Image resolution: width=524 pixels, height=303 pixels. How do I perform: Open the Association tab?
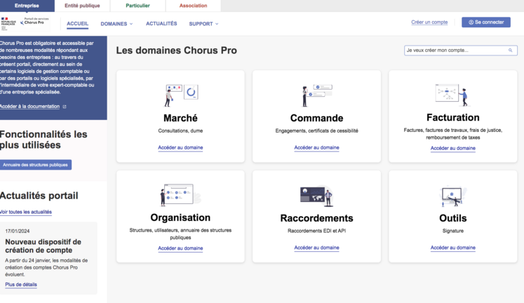(193, 6)
